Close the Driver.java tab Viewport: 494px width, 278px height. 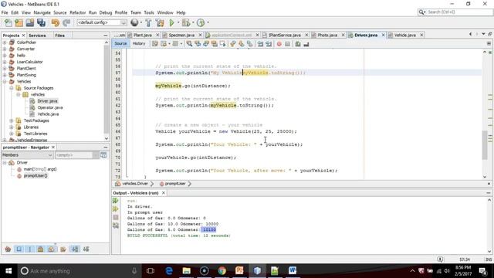383,35
